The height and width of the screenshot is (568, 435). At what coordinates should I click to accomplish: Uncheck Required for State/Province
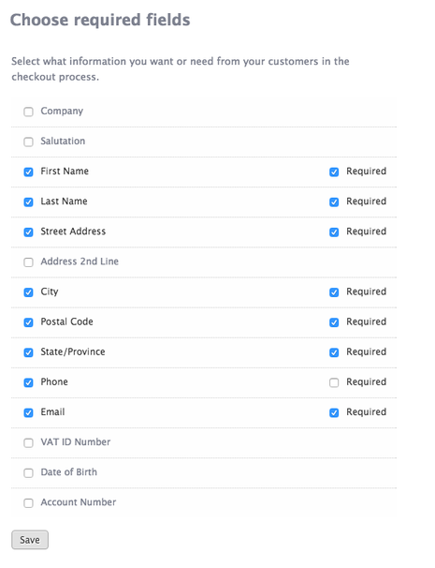click(x=334, y=352)
